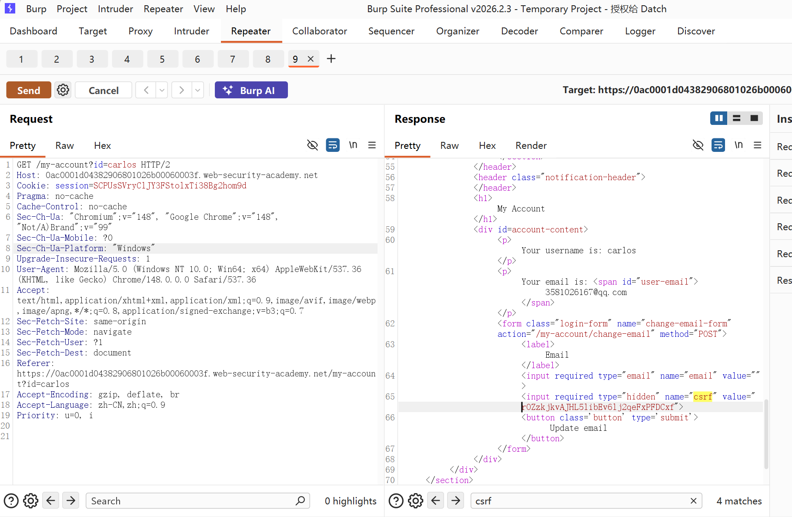Jump to next csrf match in Response
792x517 pixels.
pos(455,501)
